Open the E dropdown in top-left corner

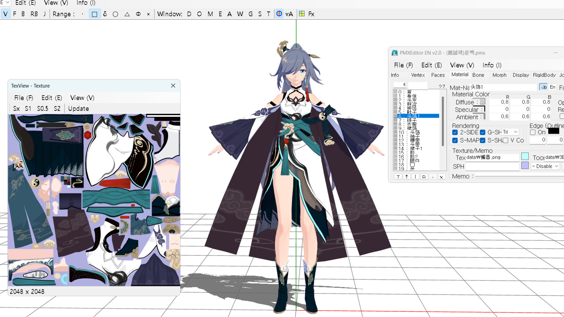tap(5, 3)
